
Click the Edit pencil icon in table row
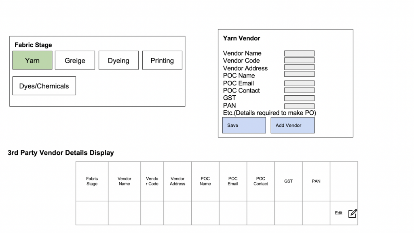[353, 213]
